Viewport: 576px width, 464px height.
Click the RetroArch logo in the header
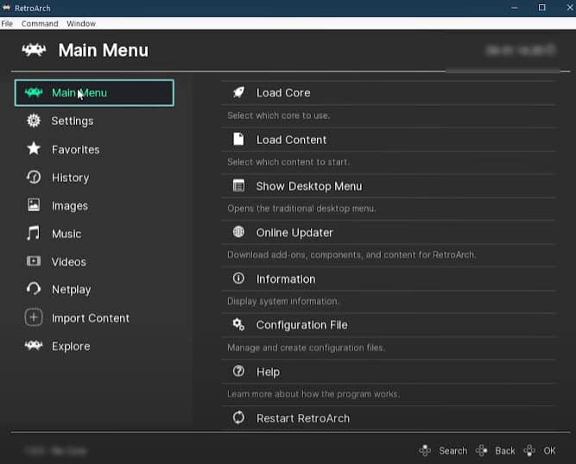click(34, 50)
